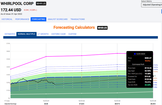
Task: Click the $700 y-axis label
Action: [8, 43]
